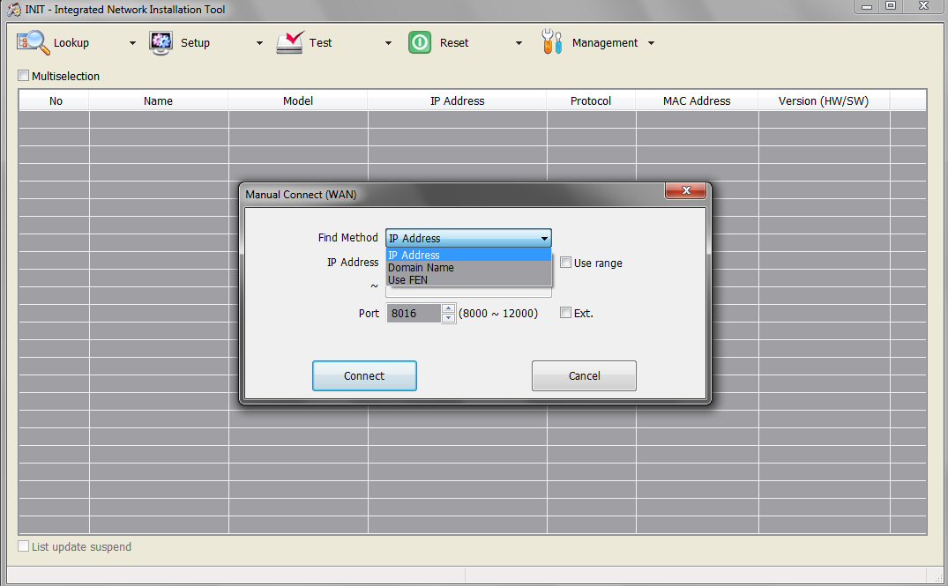Open the Management tools icon
The width and height of the screenshot is (948, 586).
(551, 42)
